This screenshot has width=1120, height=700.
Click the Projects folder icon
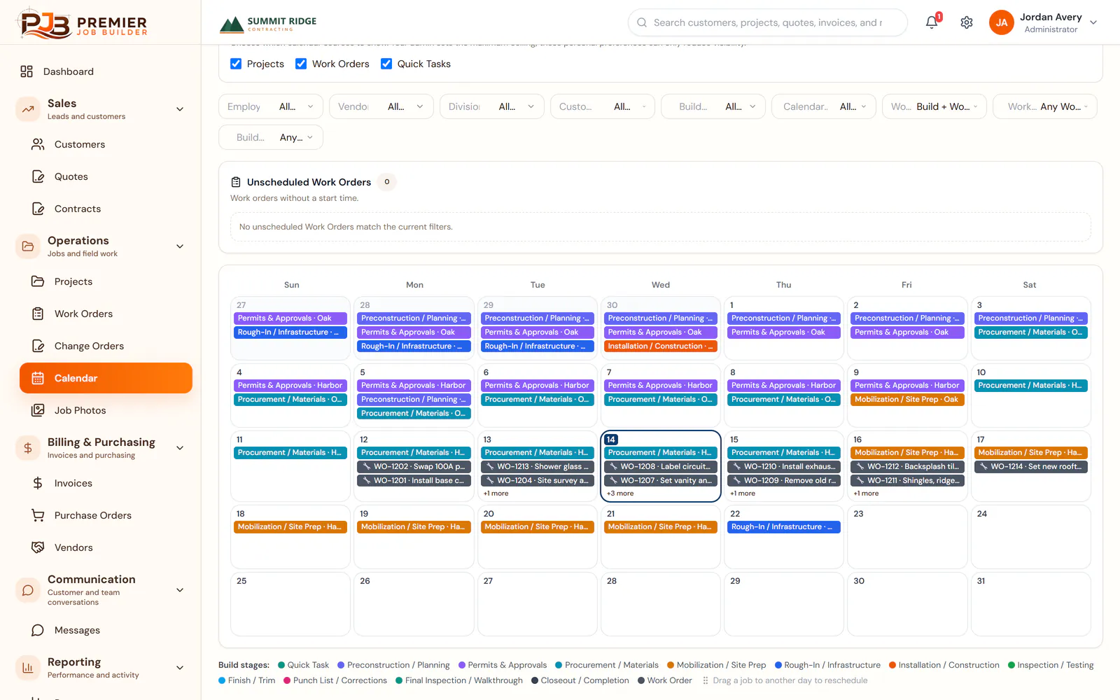[x=38, y=281]
